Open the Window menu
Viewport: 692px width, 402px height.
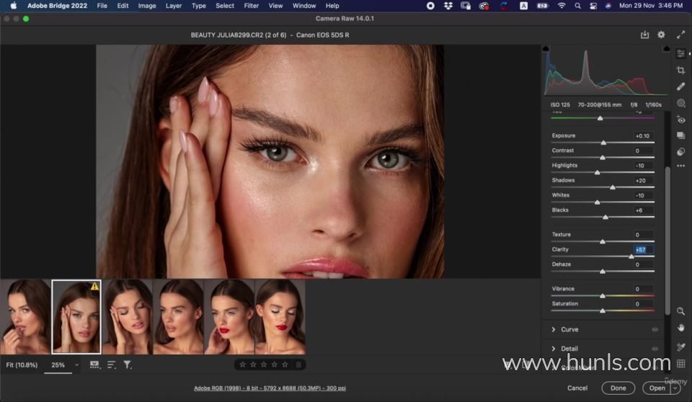point(304,6)
